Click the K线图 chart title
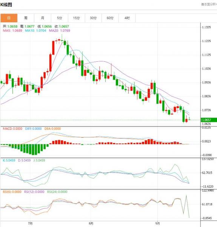Viewport: 217px width, 227px height. [x=6, y=5]
